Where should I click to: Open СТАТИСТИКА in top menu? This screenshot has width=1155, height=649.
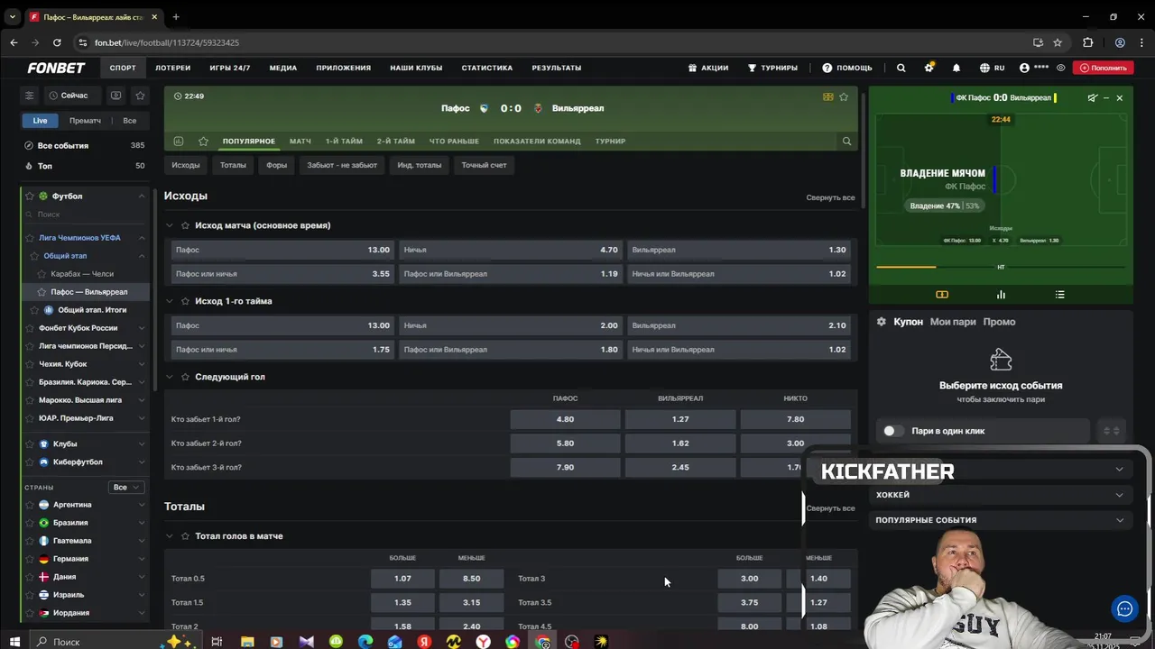[x=486, y=68]
